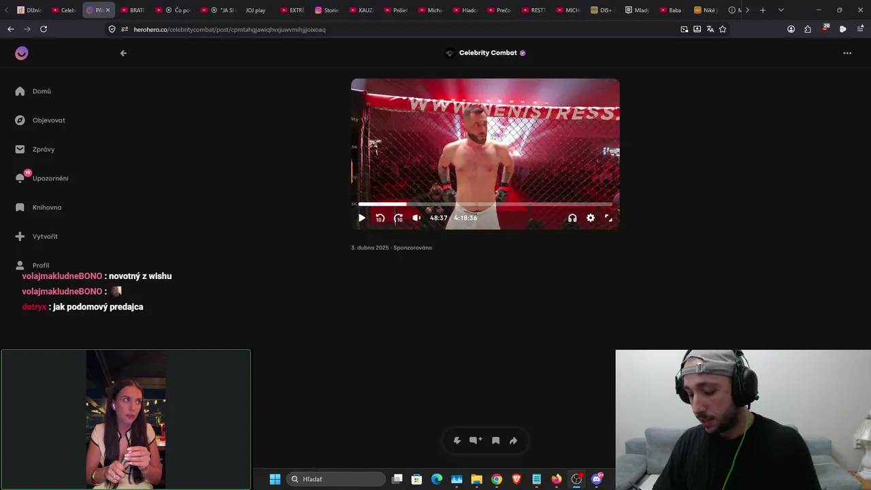Viewport: 871px width, 490px height.
Task: Mute the video volume icon
Action: (x=416, y=218)
